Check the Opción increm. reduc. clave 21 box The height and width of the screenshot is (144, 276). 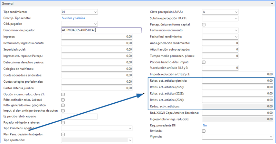tap(63, 94)
